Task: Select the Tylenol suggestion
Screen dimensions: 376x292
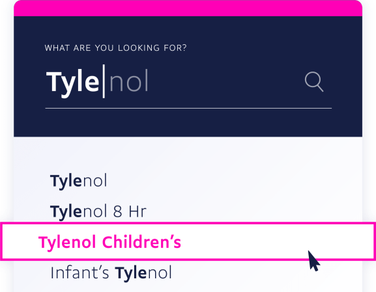Action: tap(78, 181)
